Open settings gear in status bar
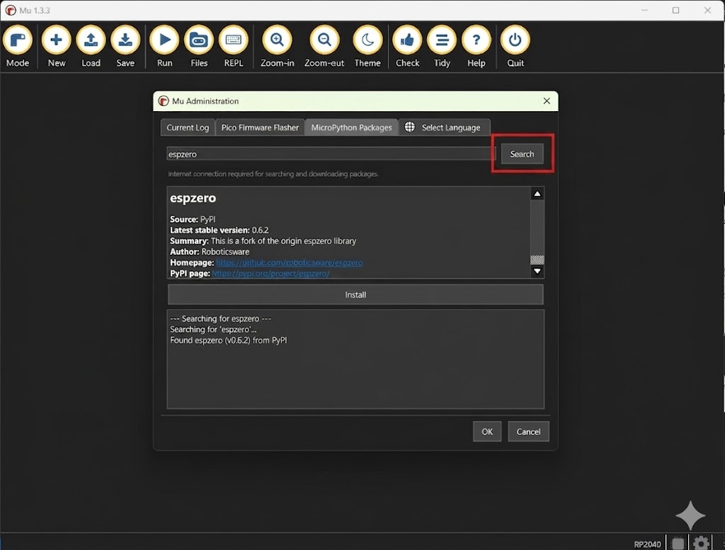The width and height of the screenshot is (725, 550). 701,543
